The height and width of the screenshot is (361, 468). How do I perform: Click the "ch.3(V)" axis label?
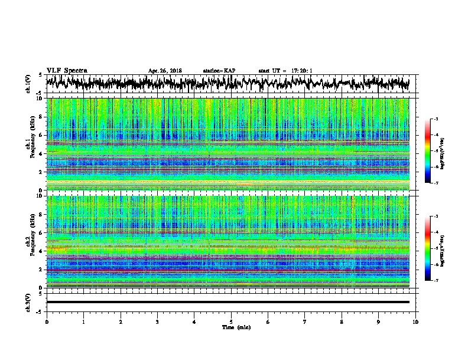(x=28, y=303)
